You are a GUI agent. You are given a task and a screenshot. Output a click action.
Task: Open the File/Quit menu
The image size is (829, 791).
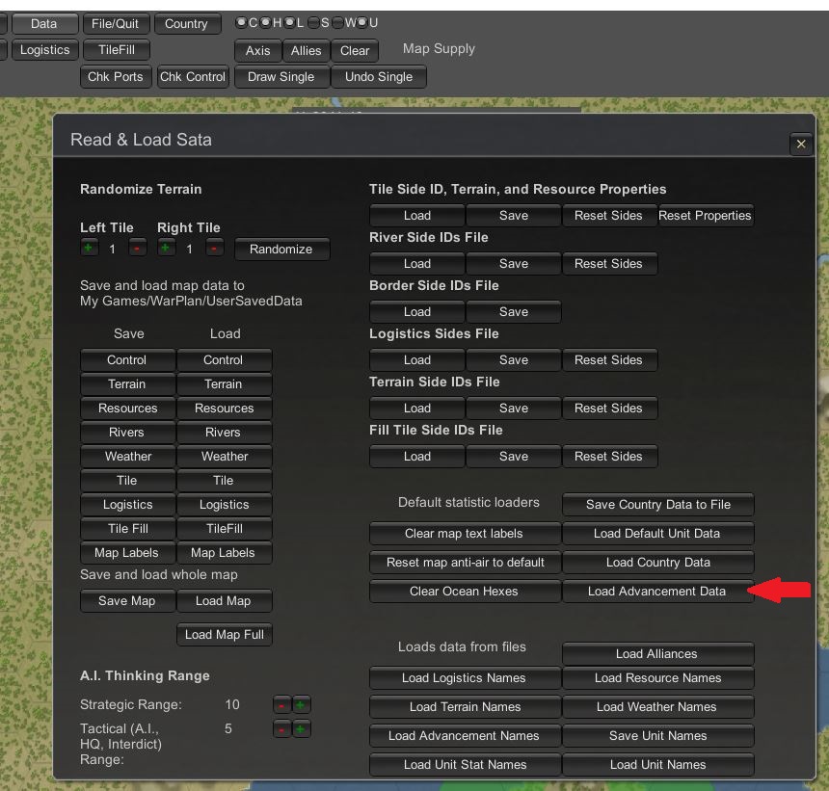[x=115, y=24]
